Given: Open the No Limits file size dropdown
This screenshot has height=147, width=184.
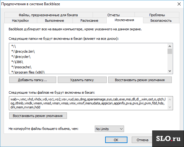Looking at the screenshot, I should coord(109,129).
